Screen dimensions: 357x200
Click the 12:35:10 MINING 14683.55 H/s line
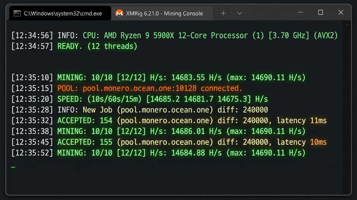point(158,77)
